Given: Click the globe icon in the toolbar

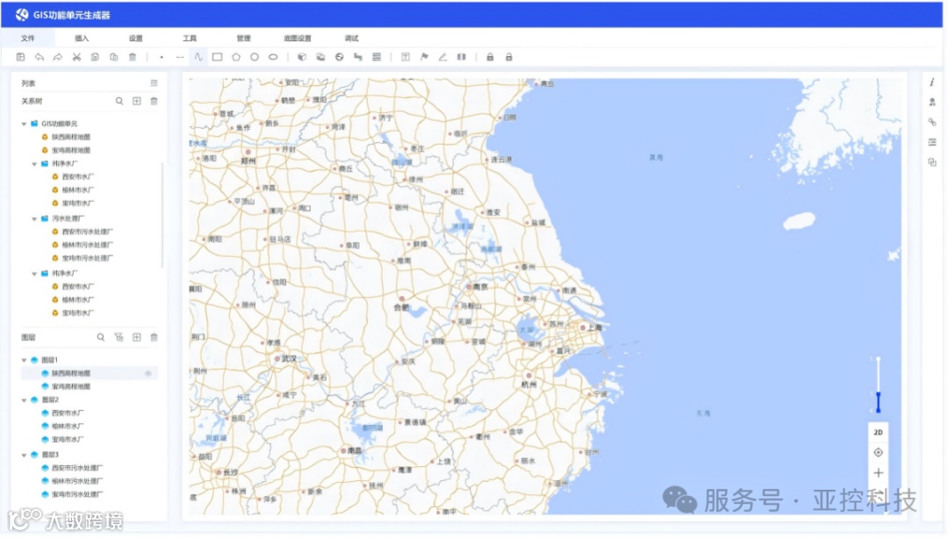Looking at the screenshot, I should (x=339, y=57).
